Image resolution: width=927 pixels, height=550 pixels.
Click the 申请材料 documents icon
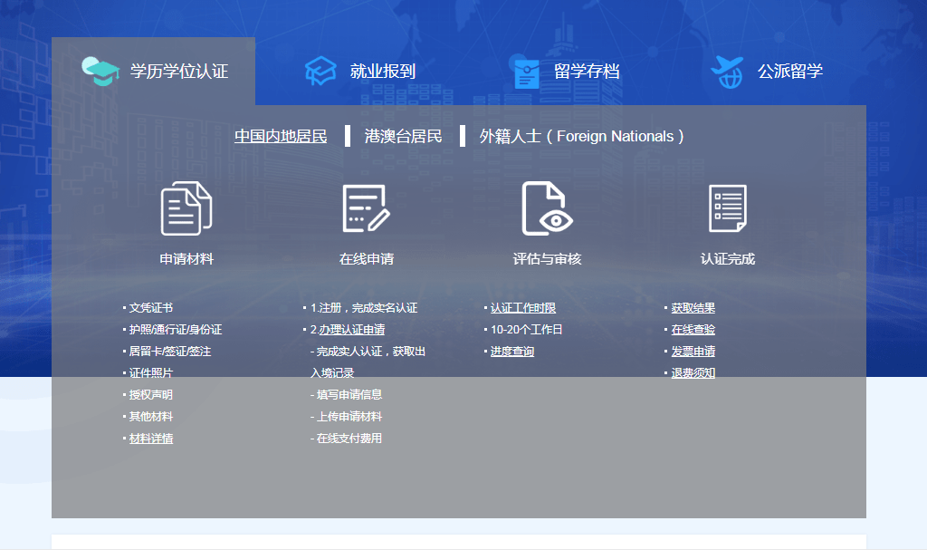click(x=186, y=208)
